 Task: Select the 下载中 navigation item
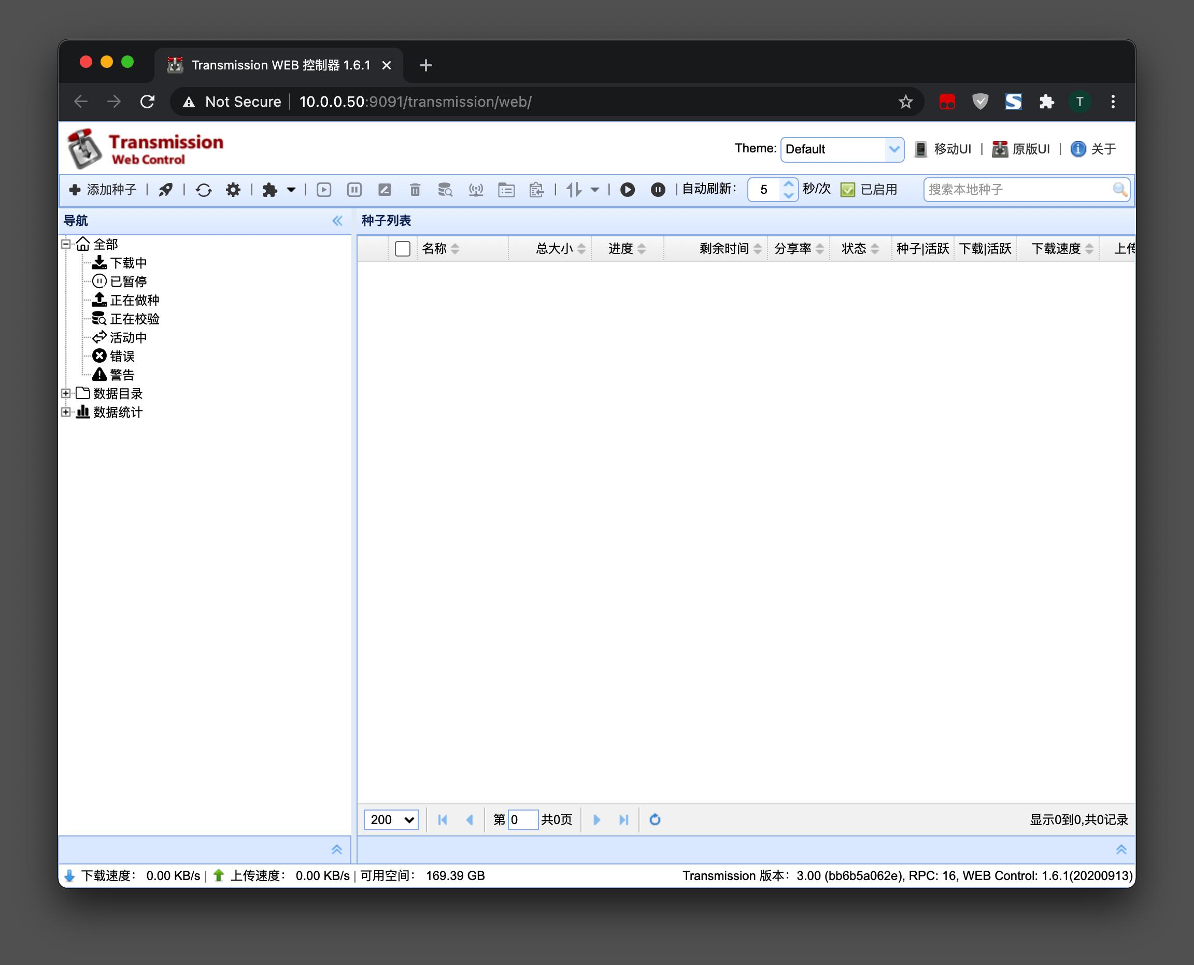128,263
